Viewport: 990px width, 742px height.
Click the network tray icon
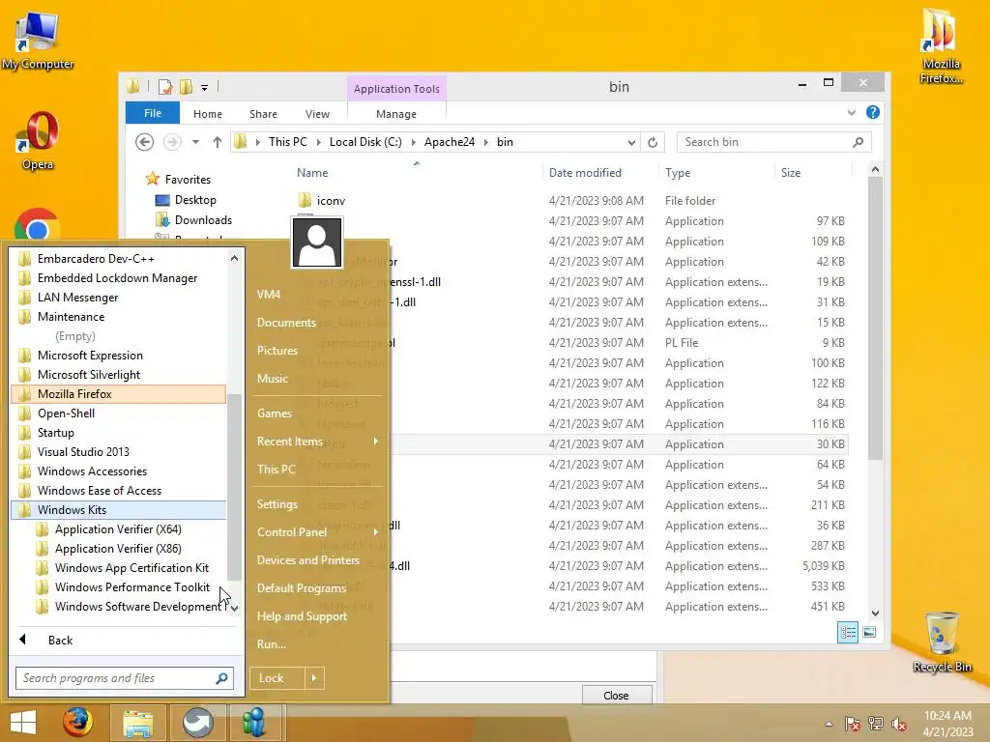(876, 724)
